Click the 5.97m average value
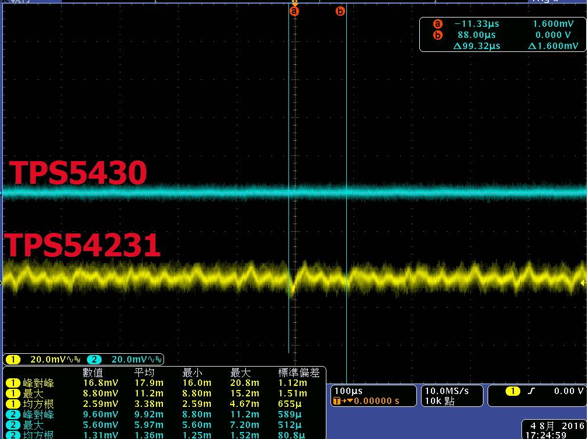This screenshot has height=439, width=588. click(149, 425)
